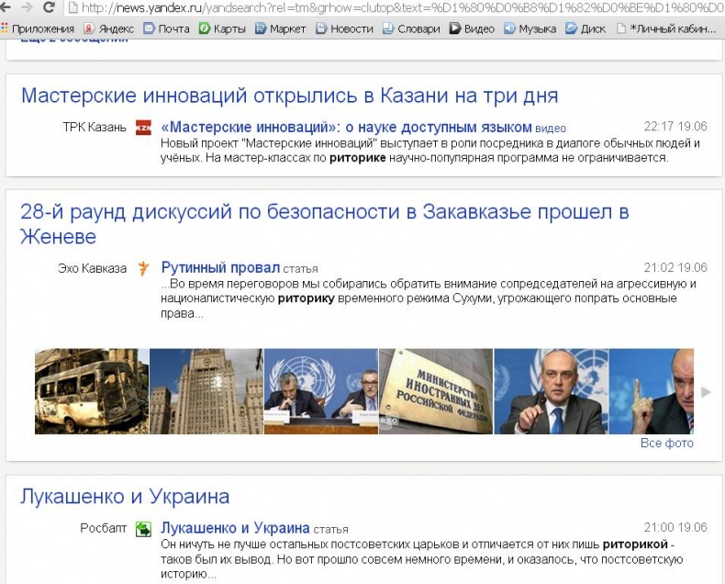725x584 pixels.
Task: Open the burned-out vehicle photo thumbnail
Action: tap(91, 391)
